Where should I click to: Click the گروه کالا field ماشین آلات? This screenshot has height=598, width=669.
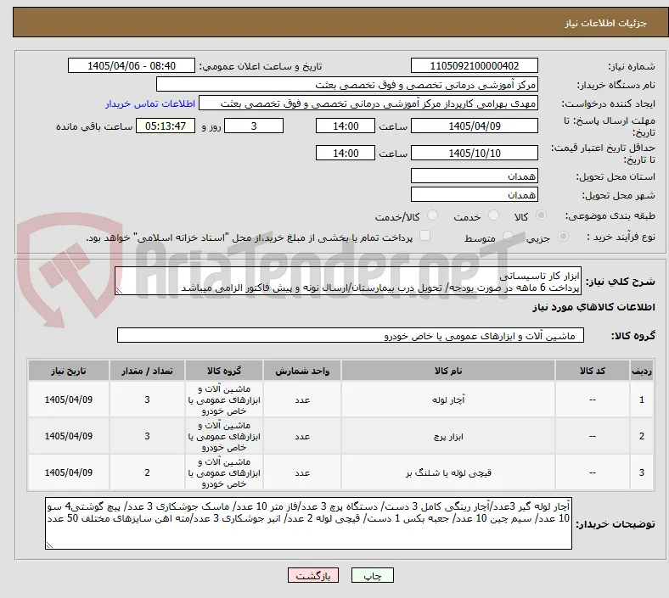pos(351,335)
